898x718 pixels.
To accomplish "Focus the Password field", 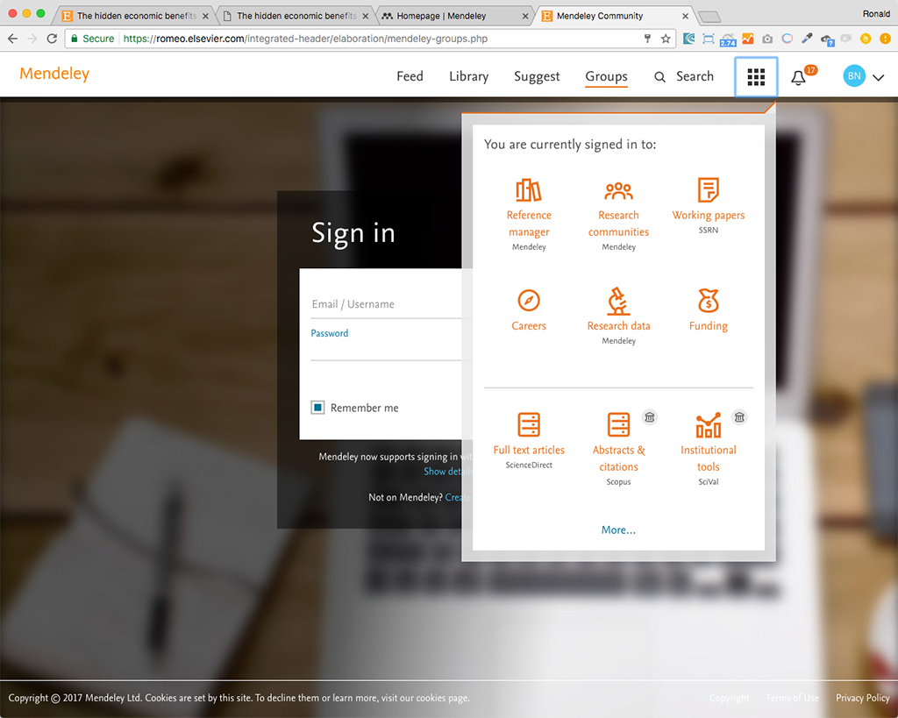I will [x=386, y=346].
